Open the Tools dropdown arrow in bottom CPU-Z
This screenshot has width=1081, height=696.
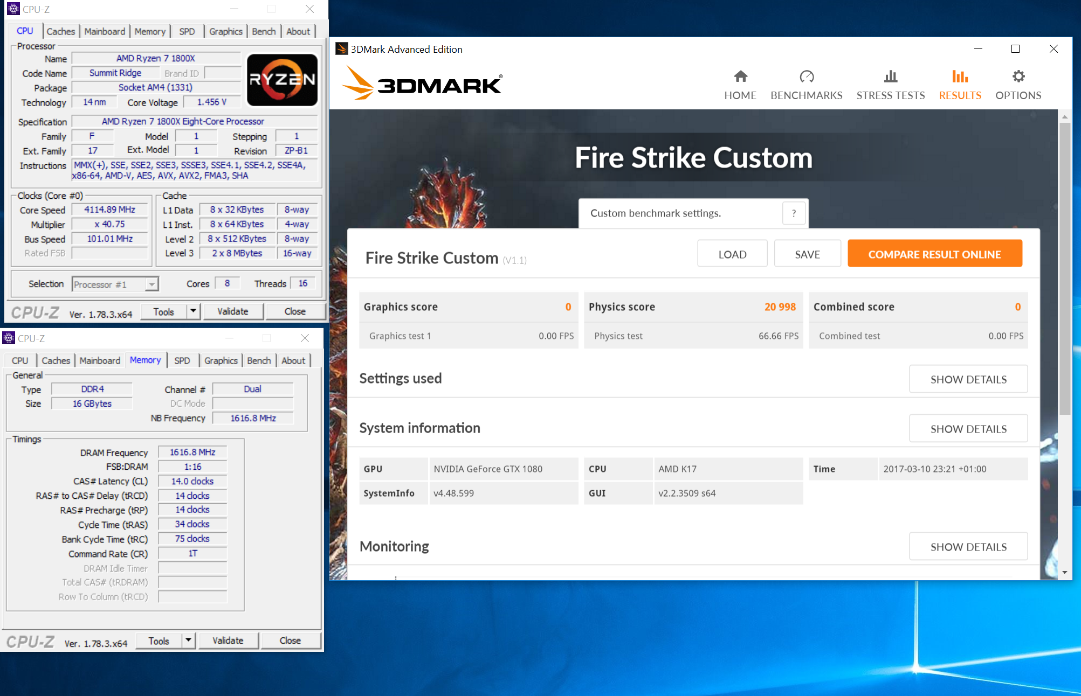[x=188, y=641]
